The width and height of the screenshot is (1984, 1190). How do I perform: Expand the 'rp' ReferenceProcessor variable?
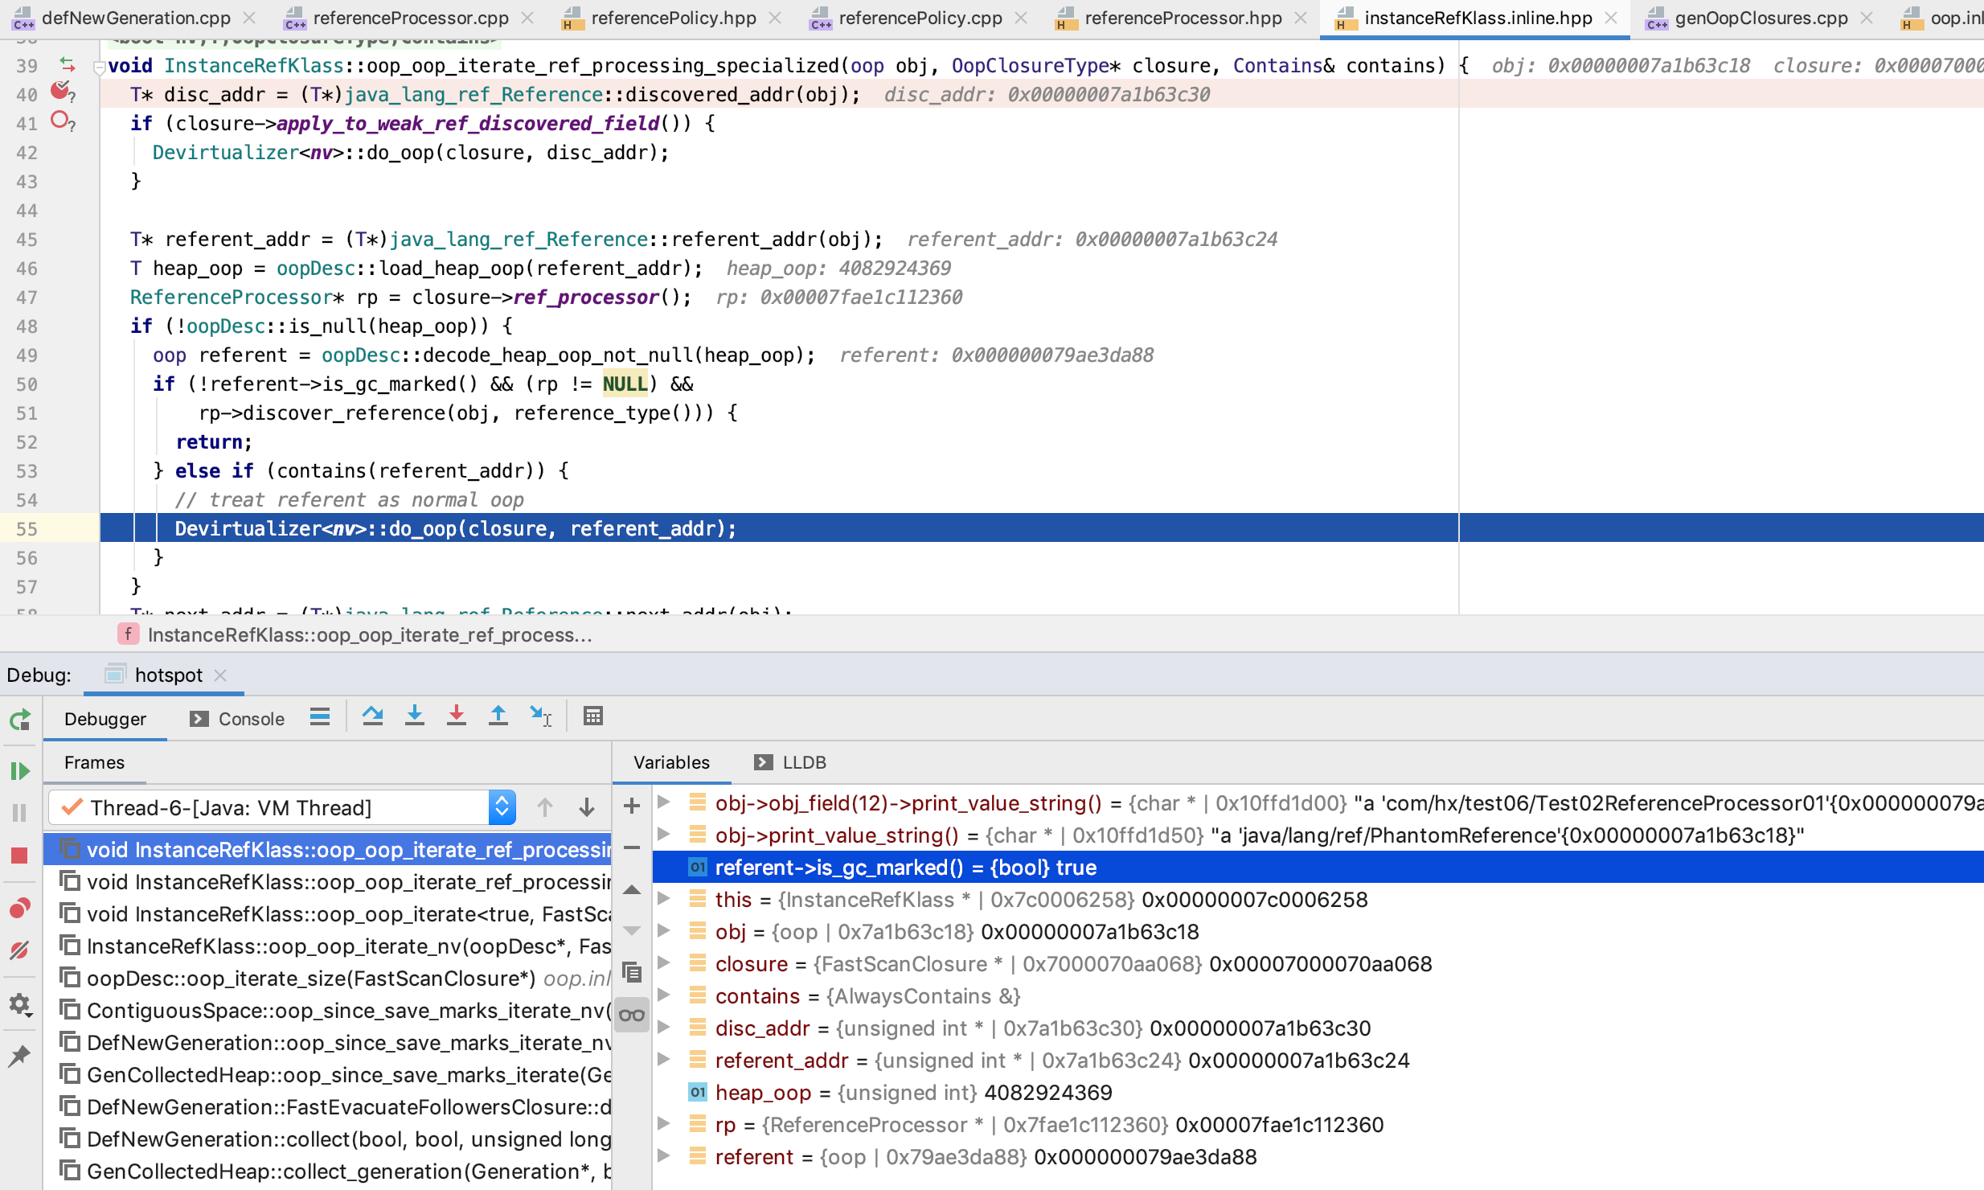[664, 1124]
